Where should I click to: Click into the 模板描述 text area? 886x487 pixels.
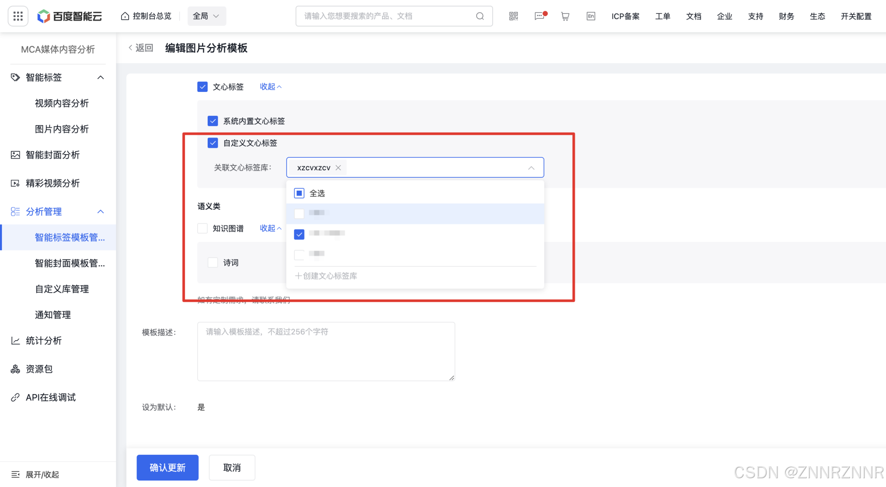(x=326, y=351)
